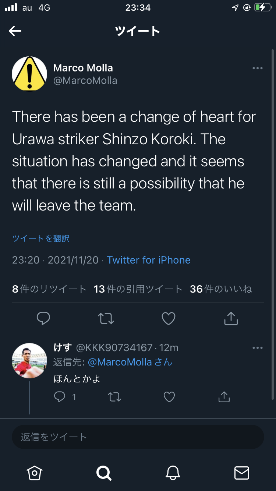Screen dimensions: 276x491
Task: Like けす's reply
Action: coord(169,397)
